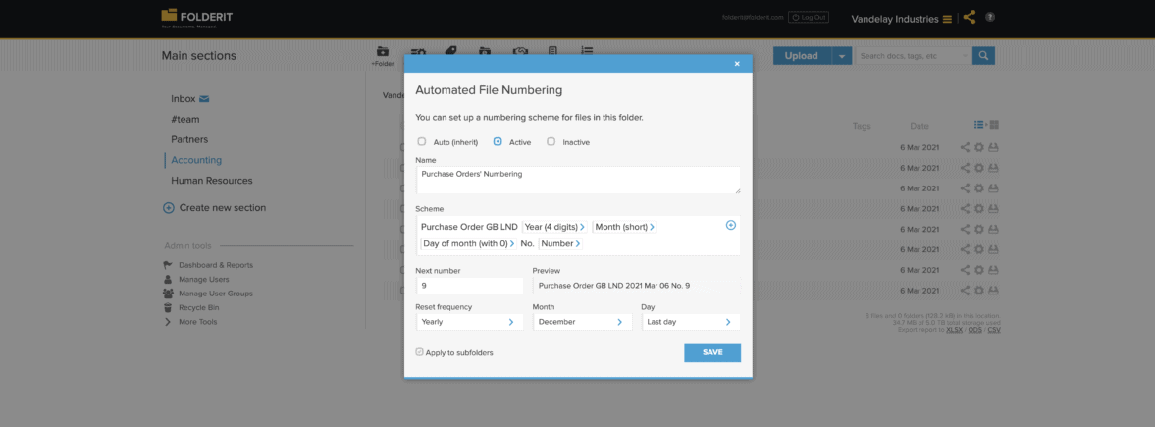Toggle the Apply to subfolders checkbox
This screenshot has width=1155, height=427.
420,352
